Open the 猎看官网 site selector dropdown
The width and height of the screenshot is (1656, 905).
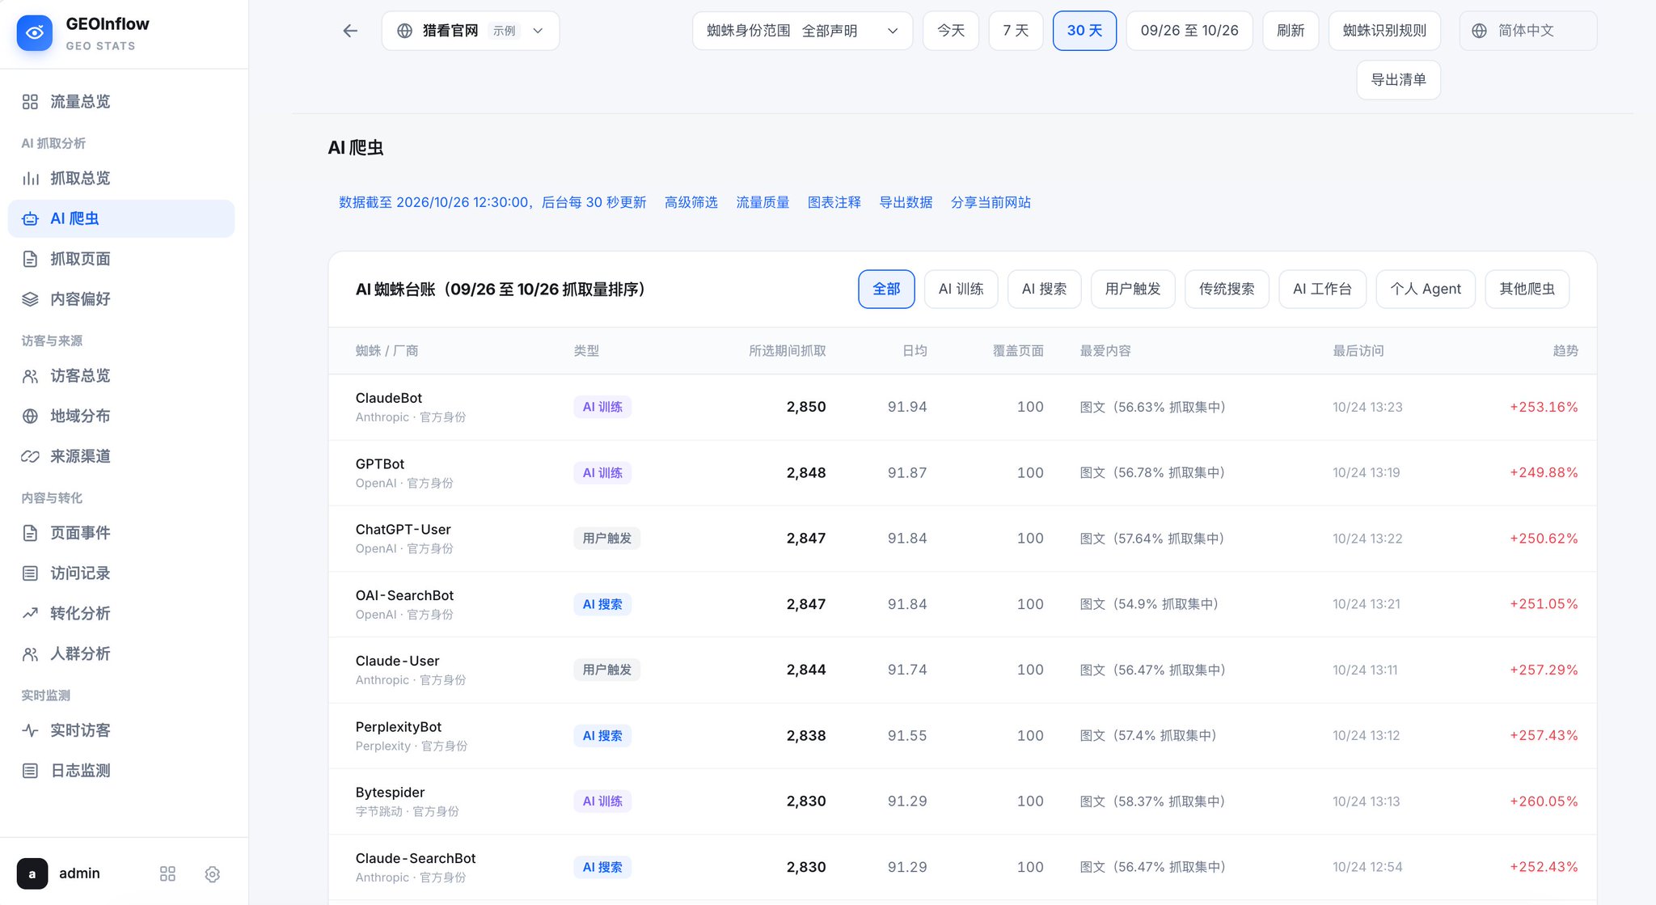click(x=471, y=31)
